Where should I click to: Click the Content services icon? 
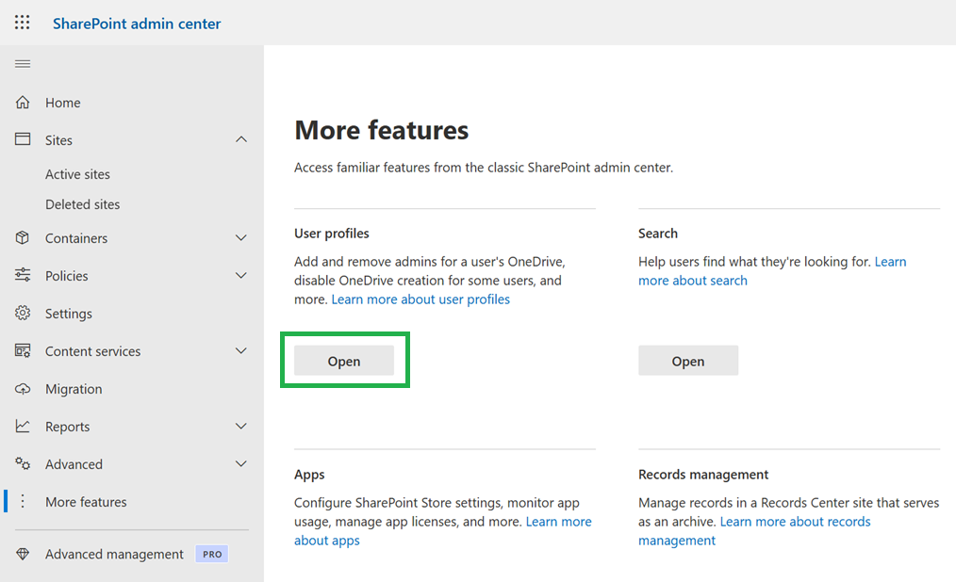pyautogui.click(x=23, y=350)
